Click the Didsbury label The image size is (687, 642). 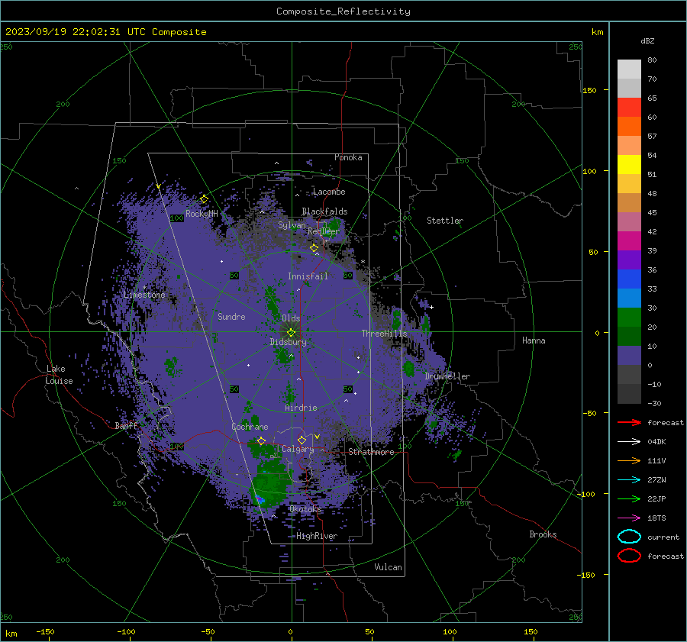tap(289, 342)
